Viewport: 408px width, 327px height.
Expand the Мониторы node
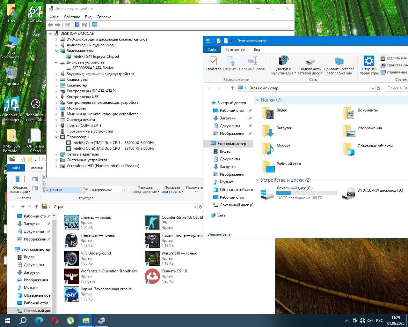point(56,108)
